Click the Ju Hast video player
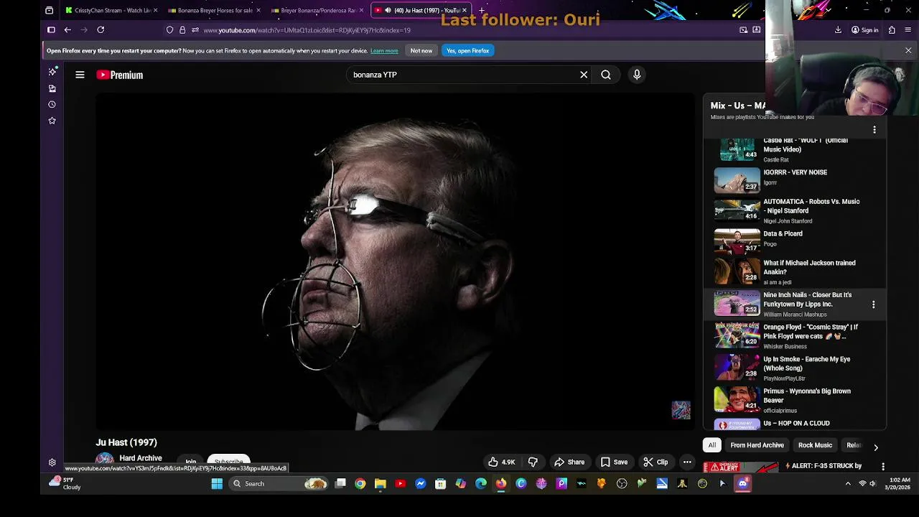The height and width of the screenshot is (517, 919). (x=395, y=262)
